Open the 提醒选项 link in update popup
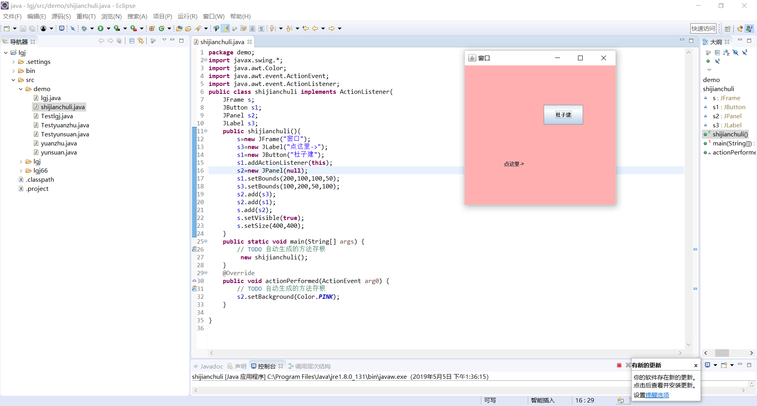757x406 pixels. pyautogui.click(x=657, y=395)
